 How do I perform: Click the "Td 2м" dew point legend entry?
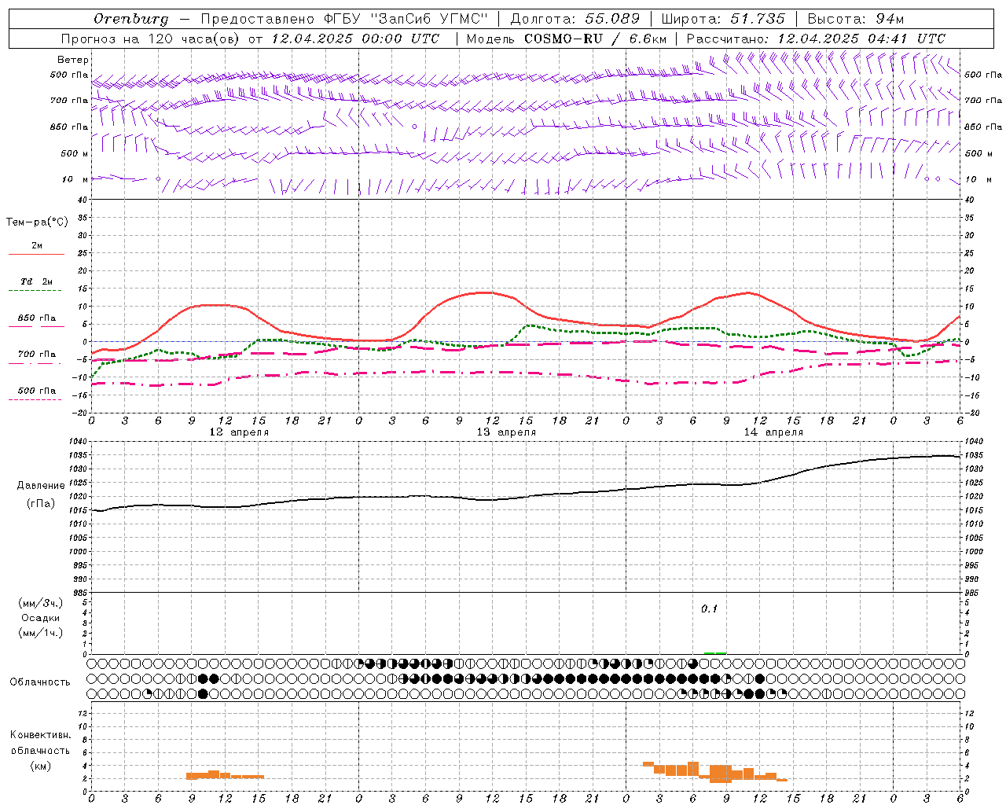point(36,281)
